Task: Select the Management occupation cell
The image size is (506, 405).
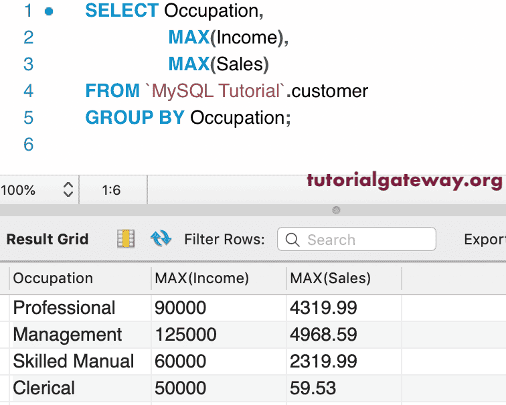Action: click(x=68, y=335)
